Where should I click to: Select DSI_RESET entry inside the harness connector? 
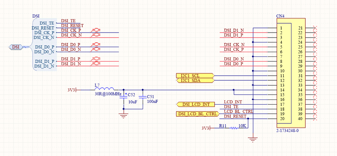point(43,28)
